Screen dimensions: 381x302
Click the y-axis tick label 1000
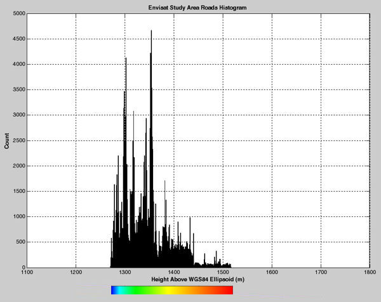tap(19, 216)
